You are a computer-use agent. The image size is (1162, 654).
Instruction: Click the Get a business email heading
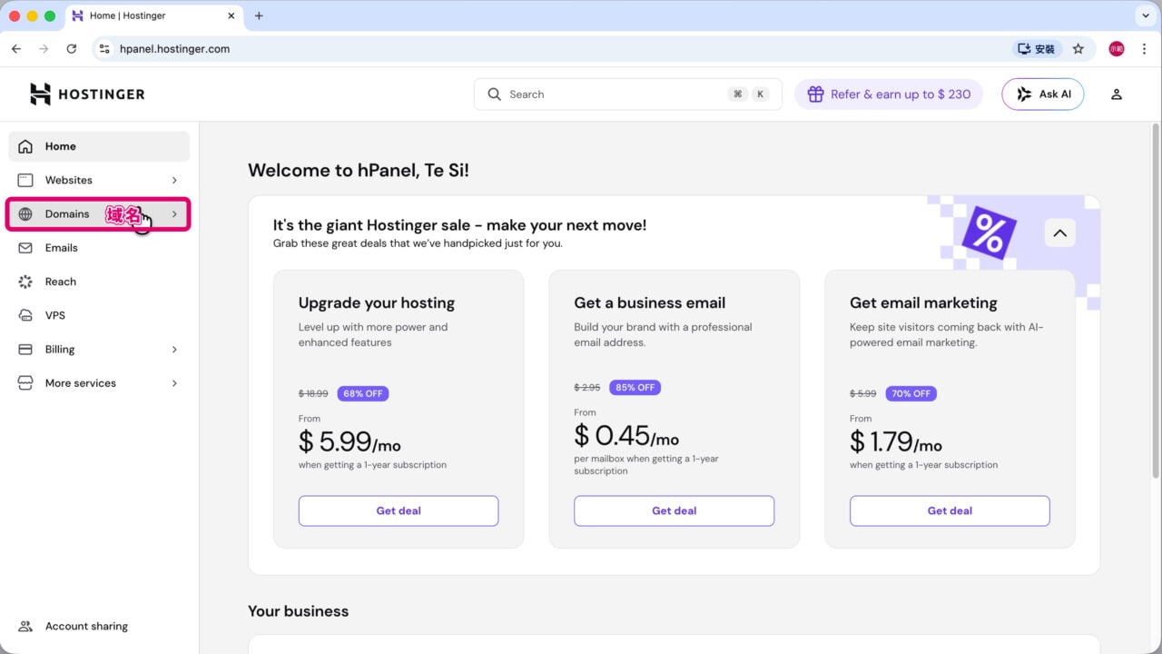(650, 302)
